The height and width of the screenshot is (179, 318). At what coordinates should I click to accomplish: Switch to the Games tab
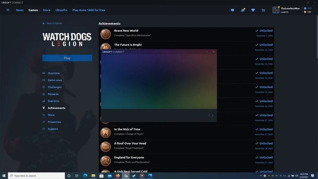(33, 10)
